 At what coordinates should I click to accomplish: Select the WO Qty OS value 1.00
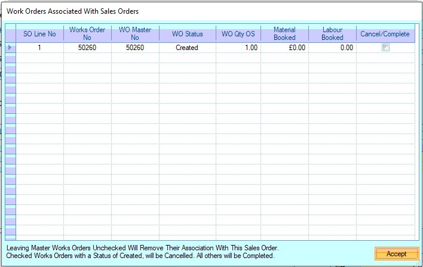238,48
